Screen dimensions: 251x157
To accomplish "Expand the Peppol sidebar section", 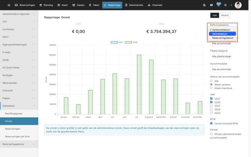I will pos(19,98).
